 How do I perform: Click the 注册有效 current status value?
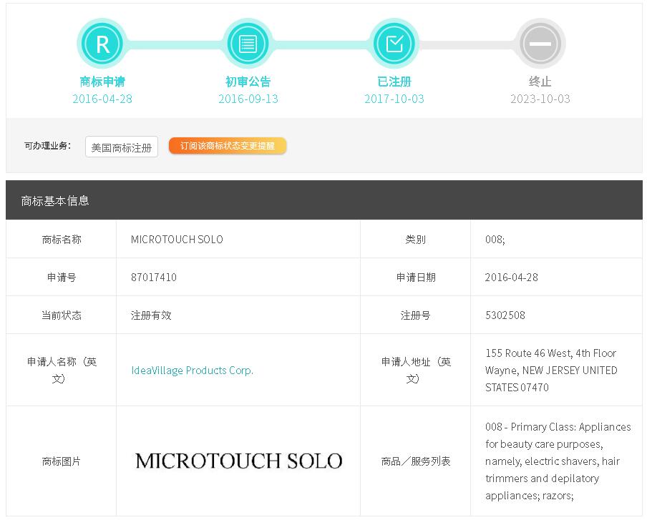(x=151, y=315)
